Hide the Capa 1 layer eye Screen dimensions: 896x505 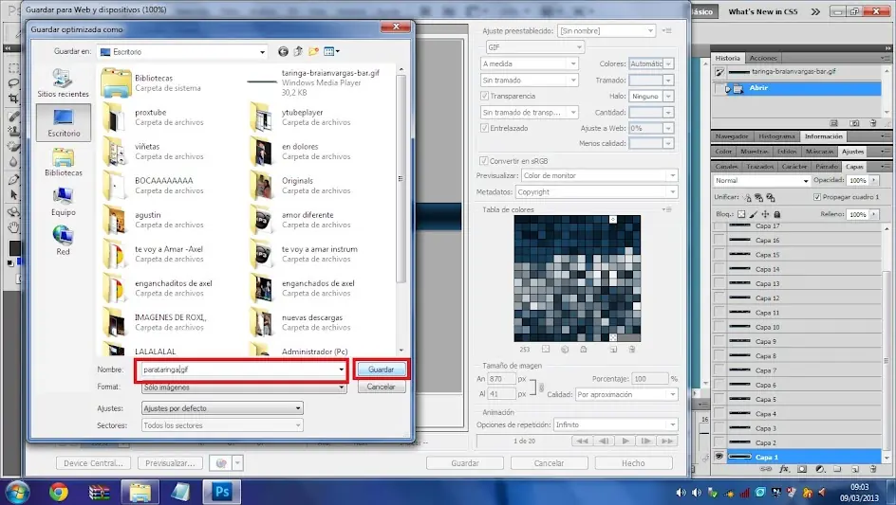click(x=719, y=457)
